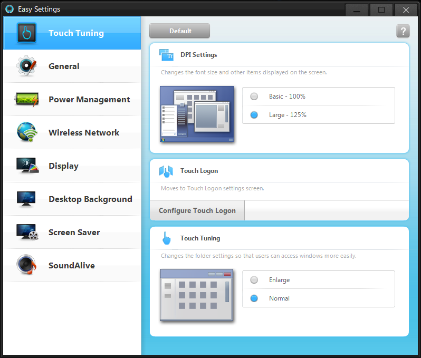Open help with the question mark icon
The image size is (421, 358).
click(x=403, y=31)
